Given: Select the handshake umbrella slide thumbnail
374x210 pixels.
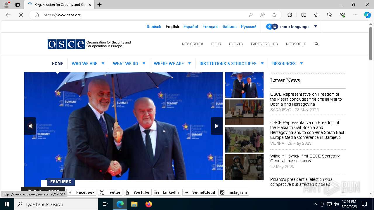Looking at the screenshot, I should coord(244,85).
